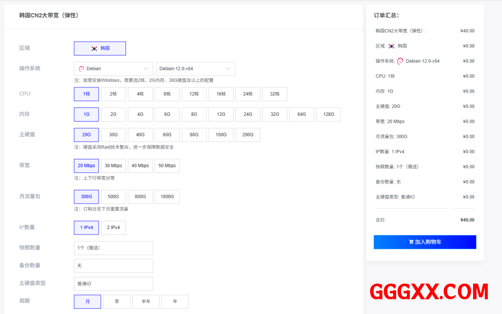The height and width of the screenshot is (314, 502).
Task: Switch billing cycle to 年
Action: pos(175,302)
